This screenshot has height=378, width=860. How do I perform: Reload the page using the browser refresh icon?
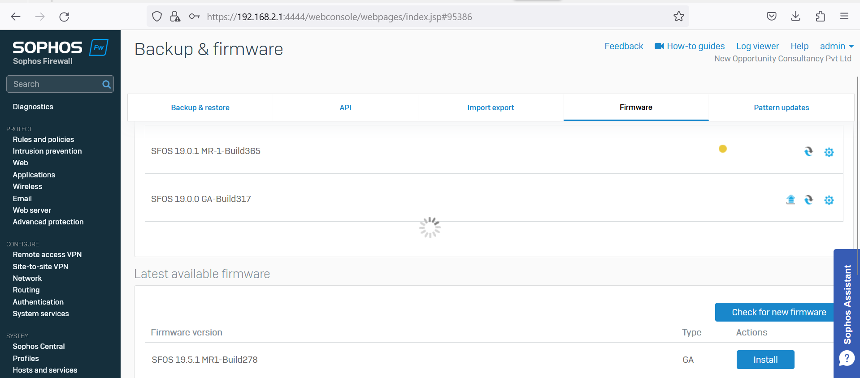pyautogui.click(x=64, y=17)
